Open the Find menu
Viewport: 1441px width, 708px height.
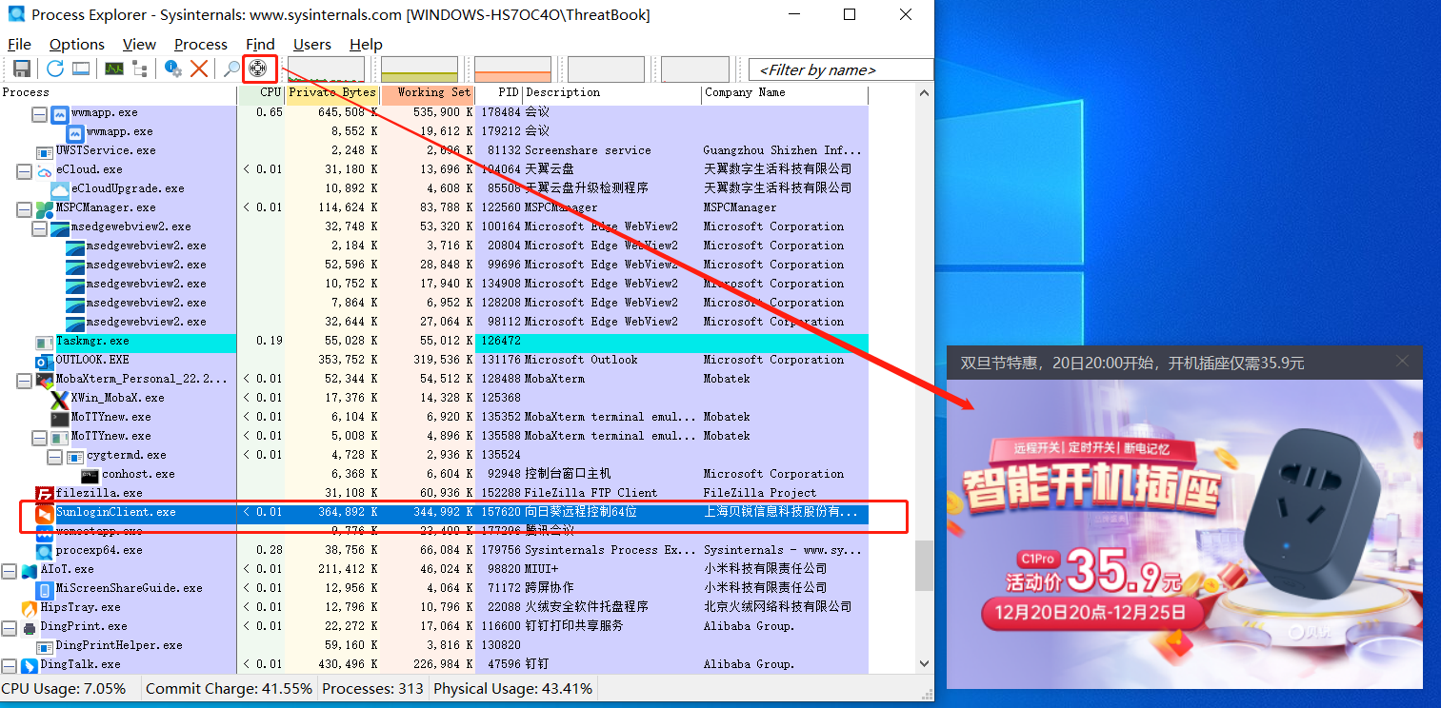coord(260,44)
